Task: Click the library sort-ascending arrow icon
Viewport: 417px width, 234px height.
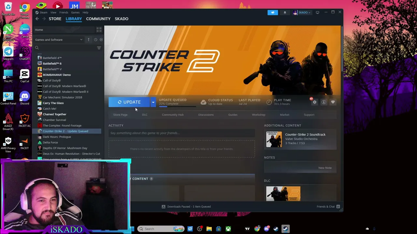Action: 89,40
